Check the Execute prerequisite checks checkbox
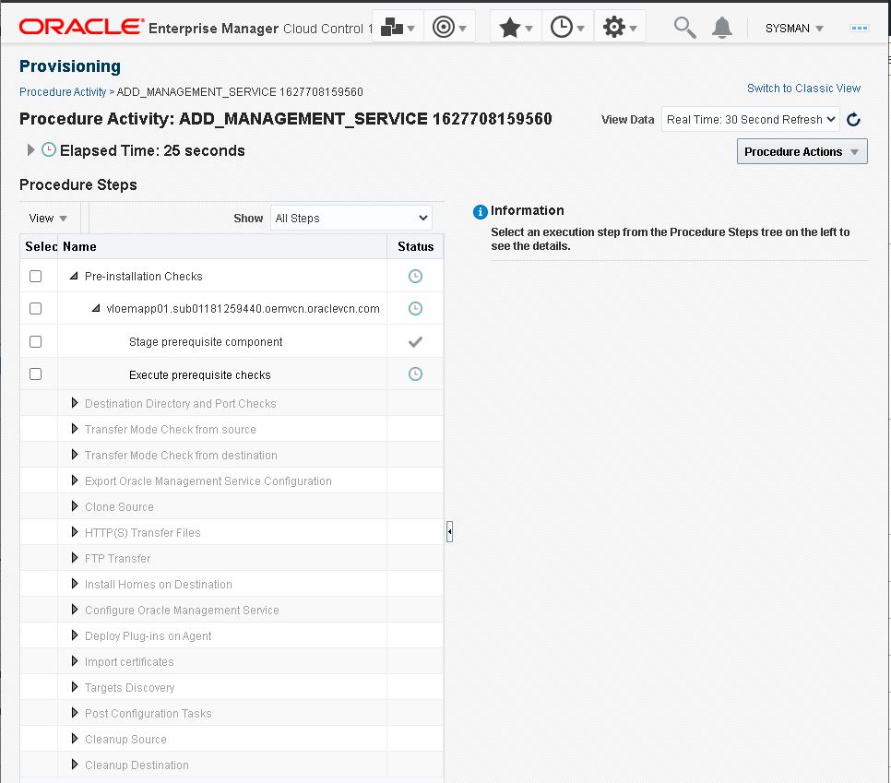 tap(35, 374)
